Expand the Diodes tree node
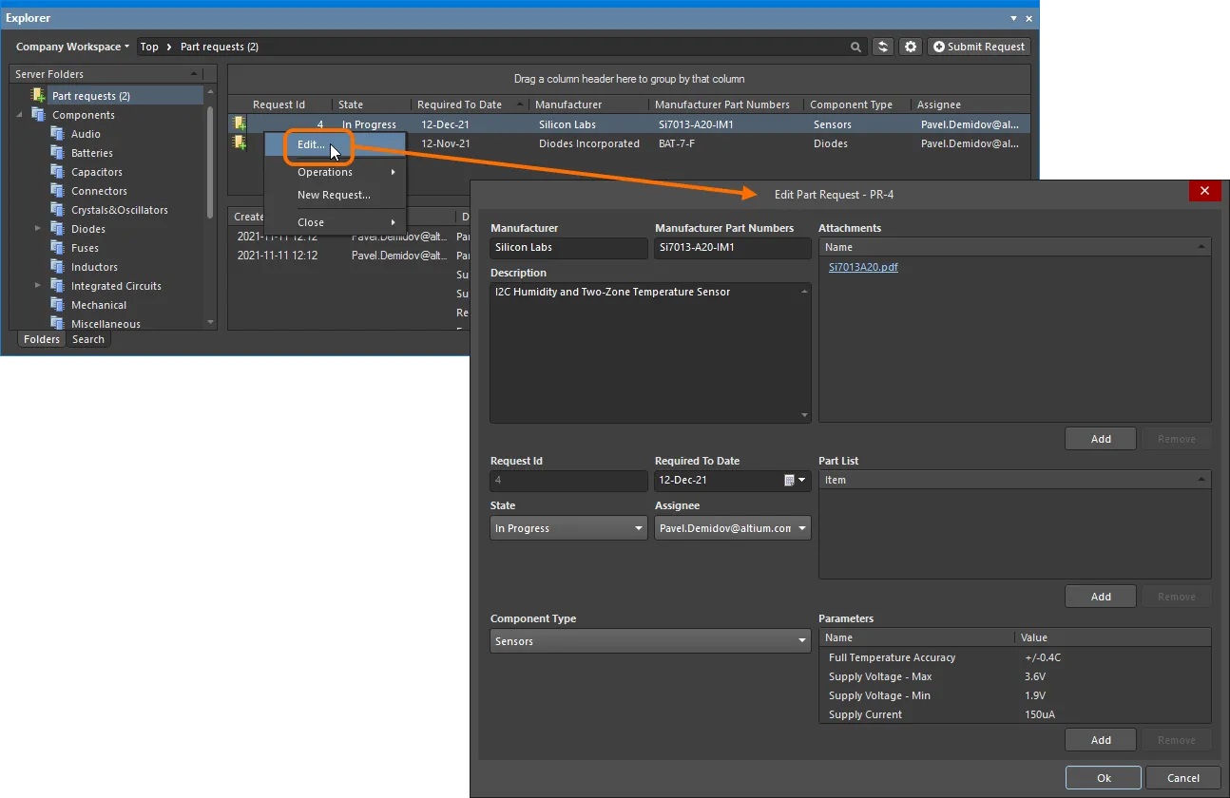This screenshot has height=798, width=1230. coord(38,229)
